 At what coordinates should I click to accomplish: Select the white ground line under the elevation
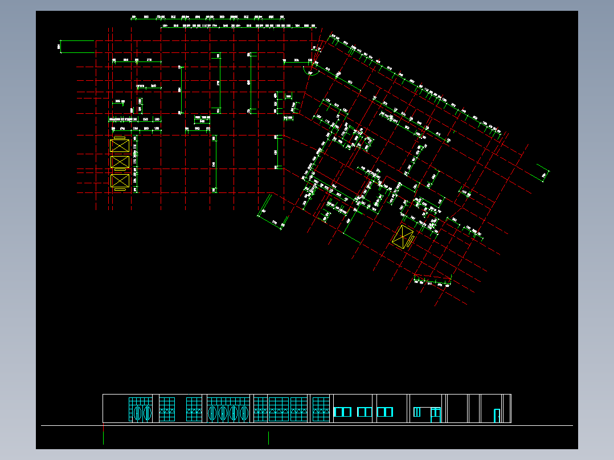[306, 425]
